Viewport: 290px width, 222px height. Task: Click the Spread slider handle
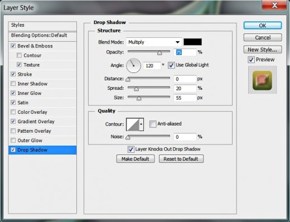[136, 89]
